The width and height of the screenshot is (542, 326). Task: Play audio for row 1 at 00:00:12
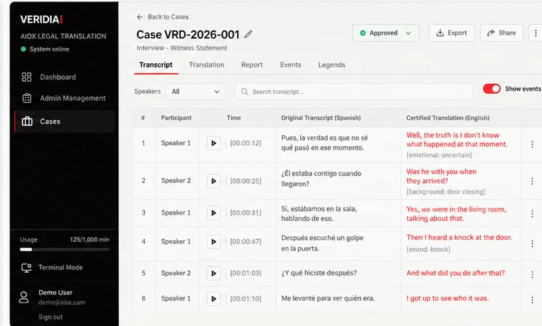214,143
